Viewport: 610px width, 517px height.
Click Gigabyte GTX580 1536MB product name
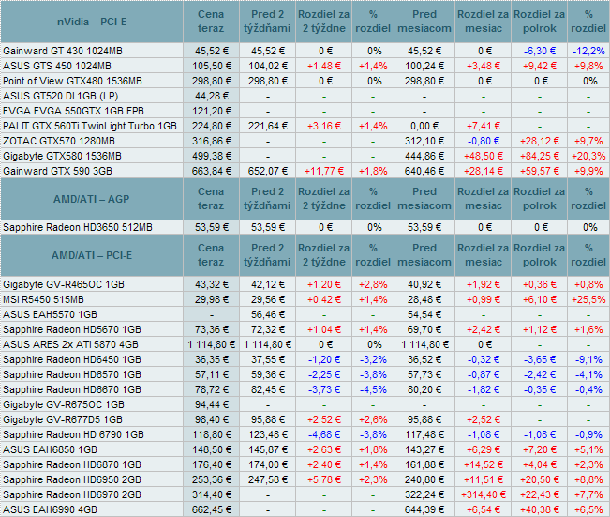(x=62, y=157)
